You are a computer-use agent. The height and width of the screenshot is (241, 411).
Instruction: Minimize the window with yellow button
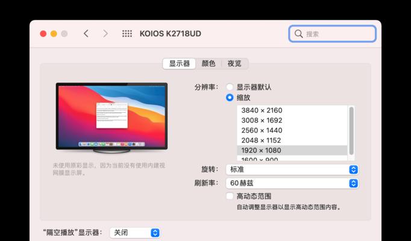(x=54, y=34)
